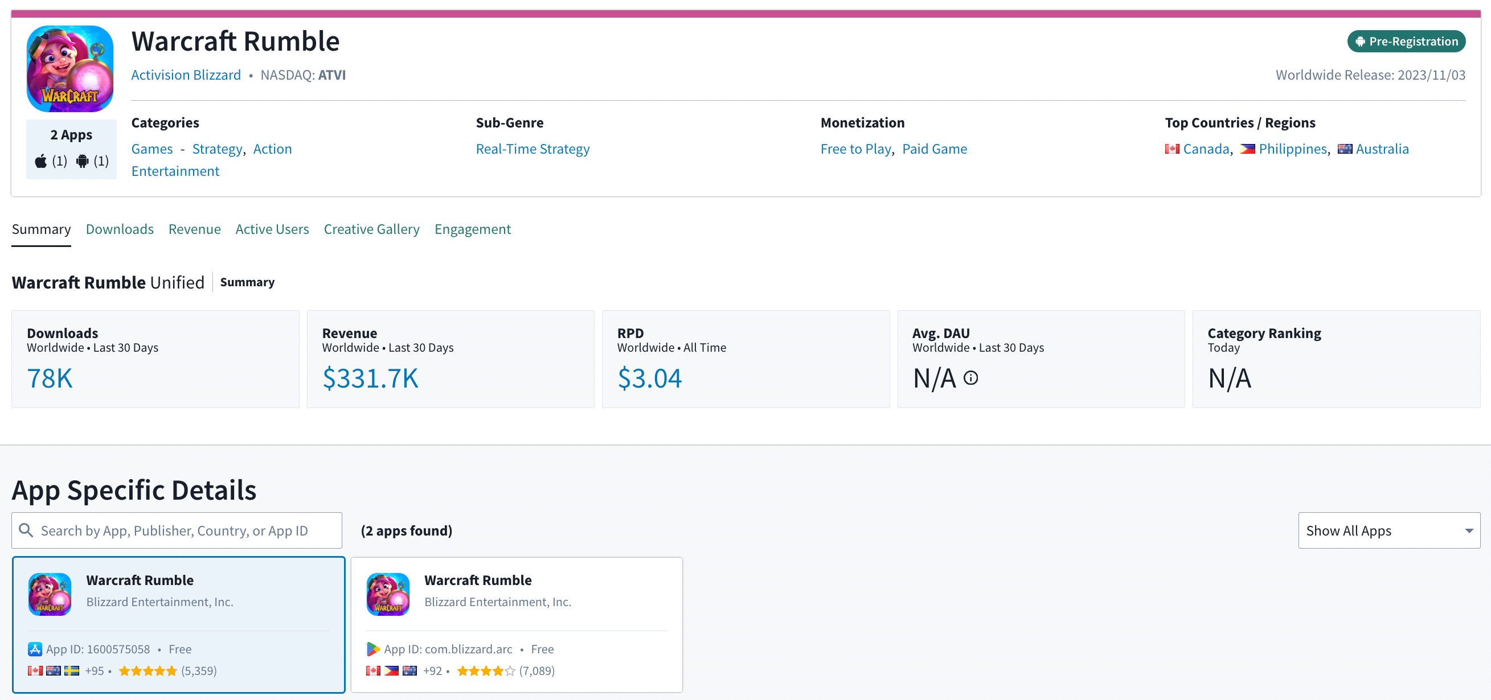Click the Games category link

[151, 149]
